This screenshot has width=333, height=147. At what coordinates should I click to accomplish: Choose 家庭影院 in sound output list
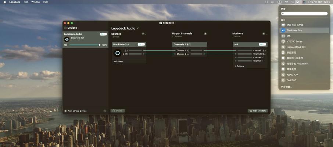pyautogui.click(x=304, y=53)
